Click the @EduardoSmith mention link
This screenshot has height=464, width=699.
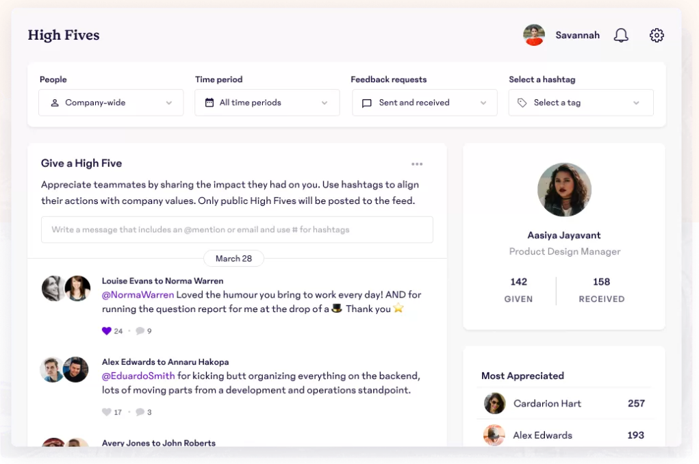[x=138, y=376]
